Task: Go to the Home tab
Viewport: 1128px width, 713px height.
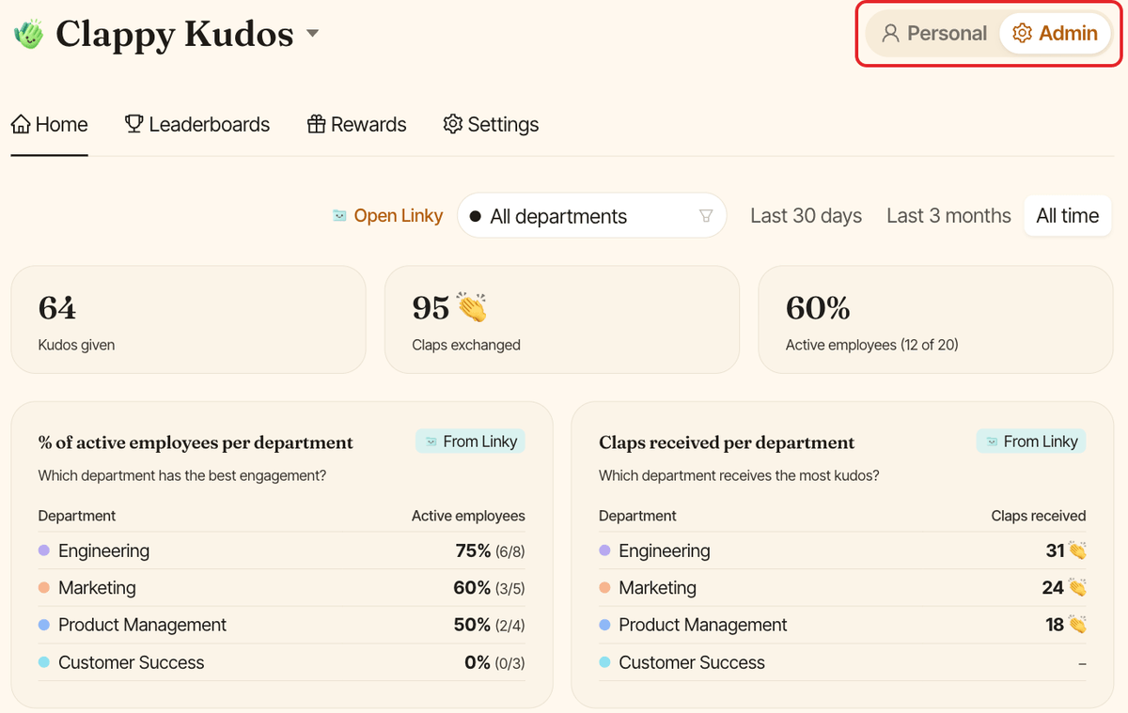Action: [49, 125]
